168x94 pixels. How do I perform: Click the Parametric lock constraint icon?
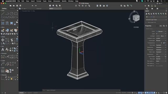pyautogui.click(x=12, y=79)
